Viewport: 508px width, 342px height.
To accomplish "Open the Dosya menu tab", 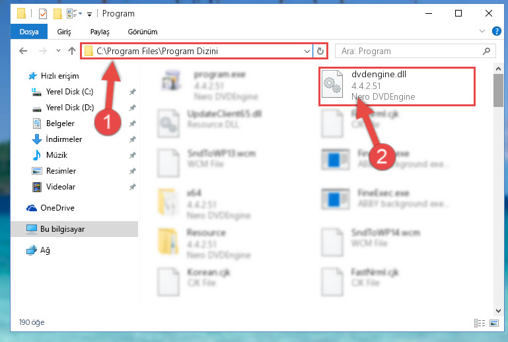I will click(29, 32).
